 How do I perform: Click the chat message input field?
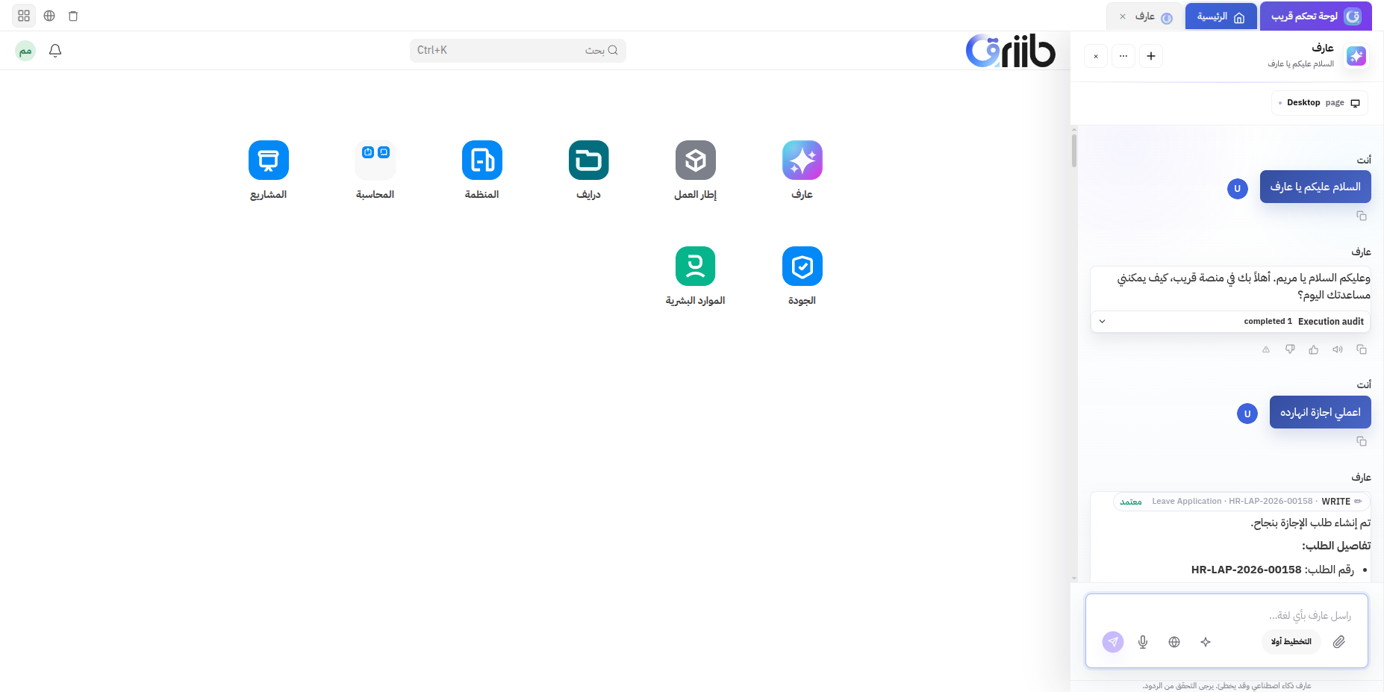(1226, 616)
